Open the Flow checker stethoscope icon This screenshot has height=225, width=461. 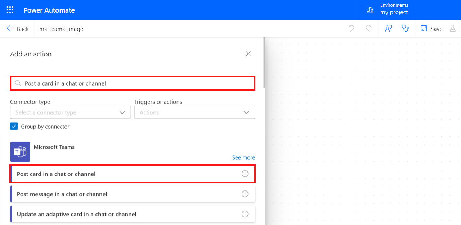pyautogui.click(x=406, y=28)
